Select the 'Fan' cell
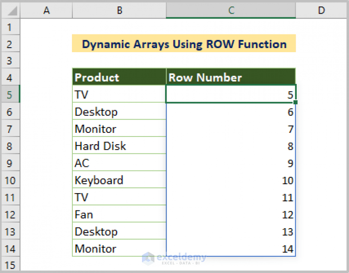Screen dimensions: 349x273 point(119,214)
